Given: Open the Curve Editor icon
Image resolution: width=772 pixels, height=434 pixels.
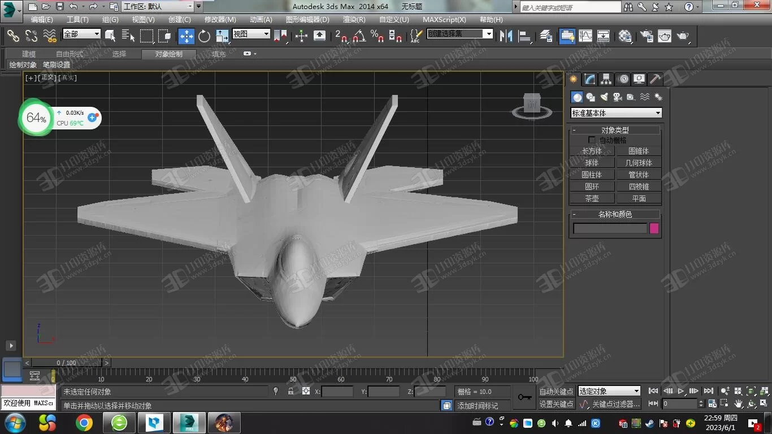Looking at the screenshot, I should click(585, 36).
